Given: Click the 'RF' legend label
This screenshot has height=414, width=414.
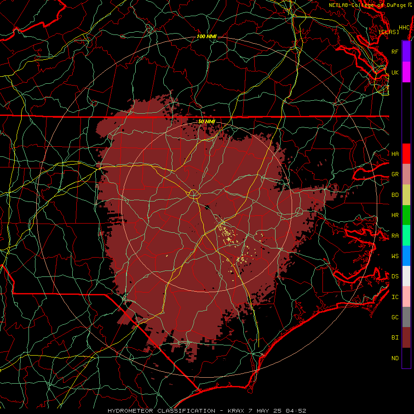Looking at the screenshot, I should [x=395, y=52].
